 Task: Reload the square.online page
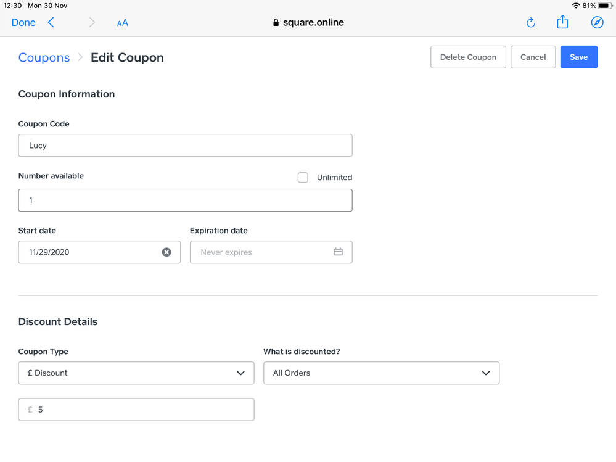click(x=530, y=23)
